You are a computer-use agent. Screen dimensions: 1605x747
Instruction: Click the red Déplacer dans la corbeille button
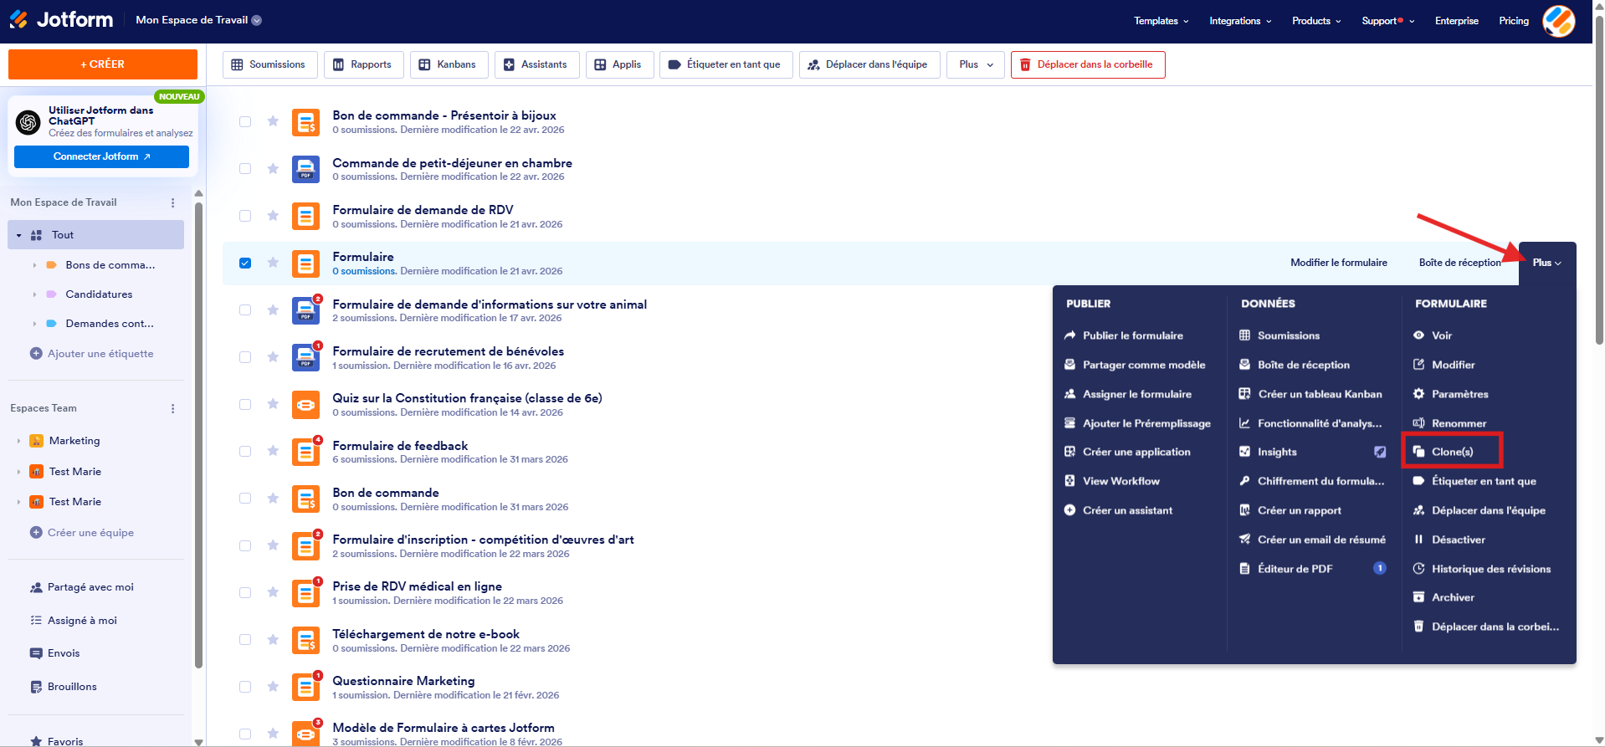click(1088, 64)
